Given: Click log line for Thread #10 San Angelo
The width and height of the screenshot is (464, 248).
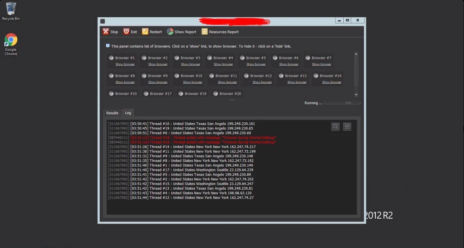Looking at the screenshot, I should click(182, 124).
